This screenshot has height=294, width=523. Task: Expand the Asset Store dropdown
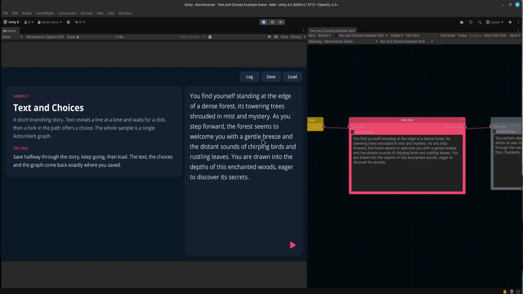click(50, 22)
